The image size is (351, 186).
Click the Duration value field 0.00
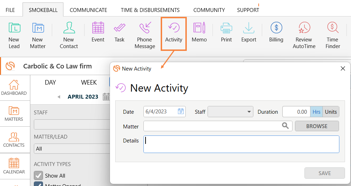click(x=296, y=112)
